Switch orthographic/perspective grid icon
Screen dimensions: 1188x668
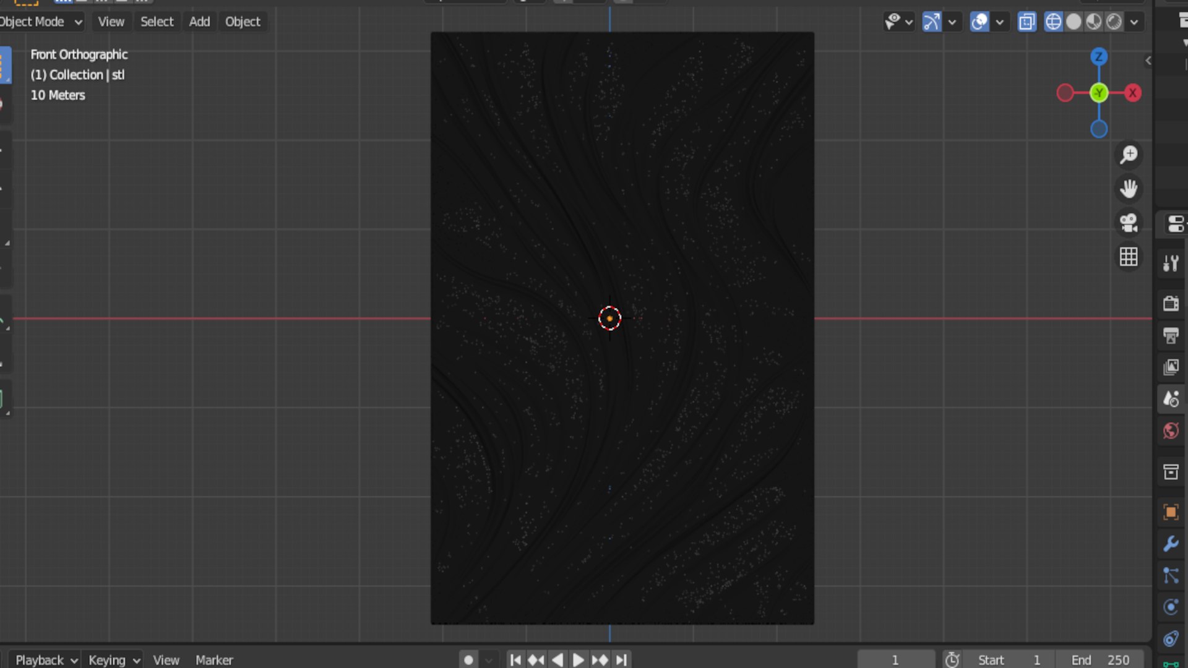(x=1129, y=256)
